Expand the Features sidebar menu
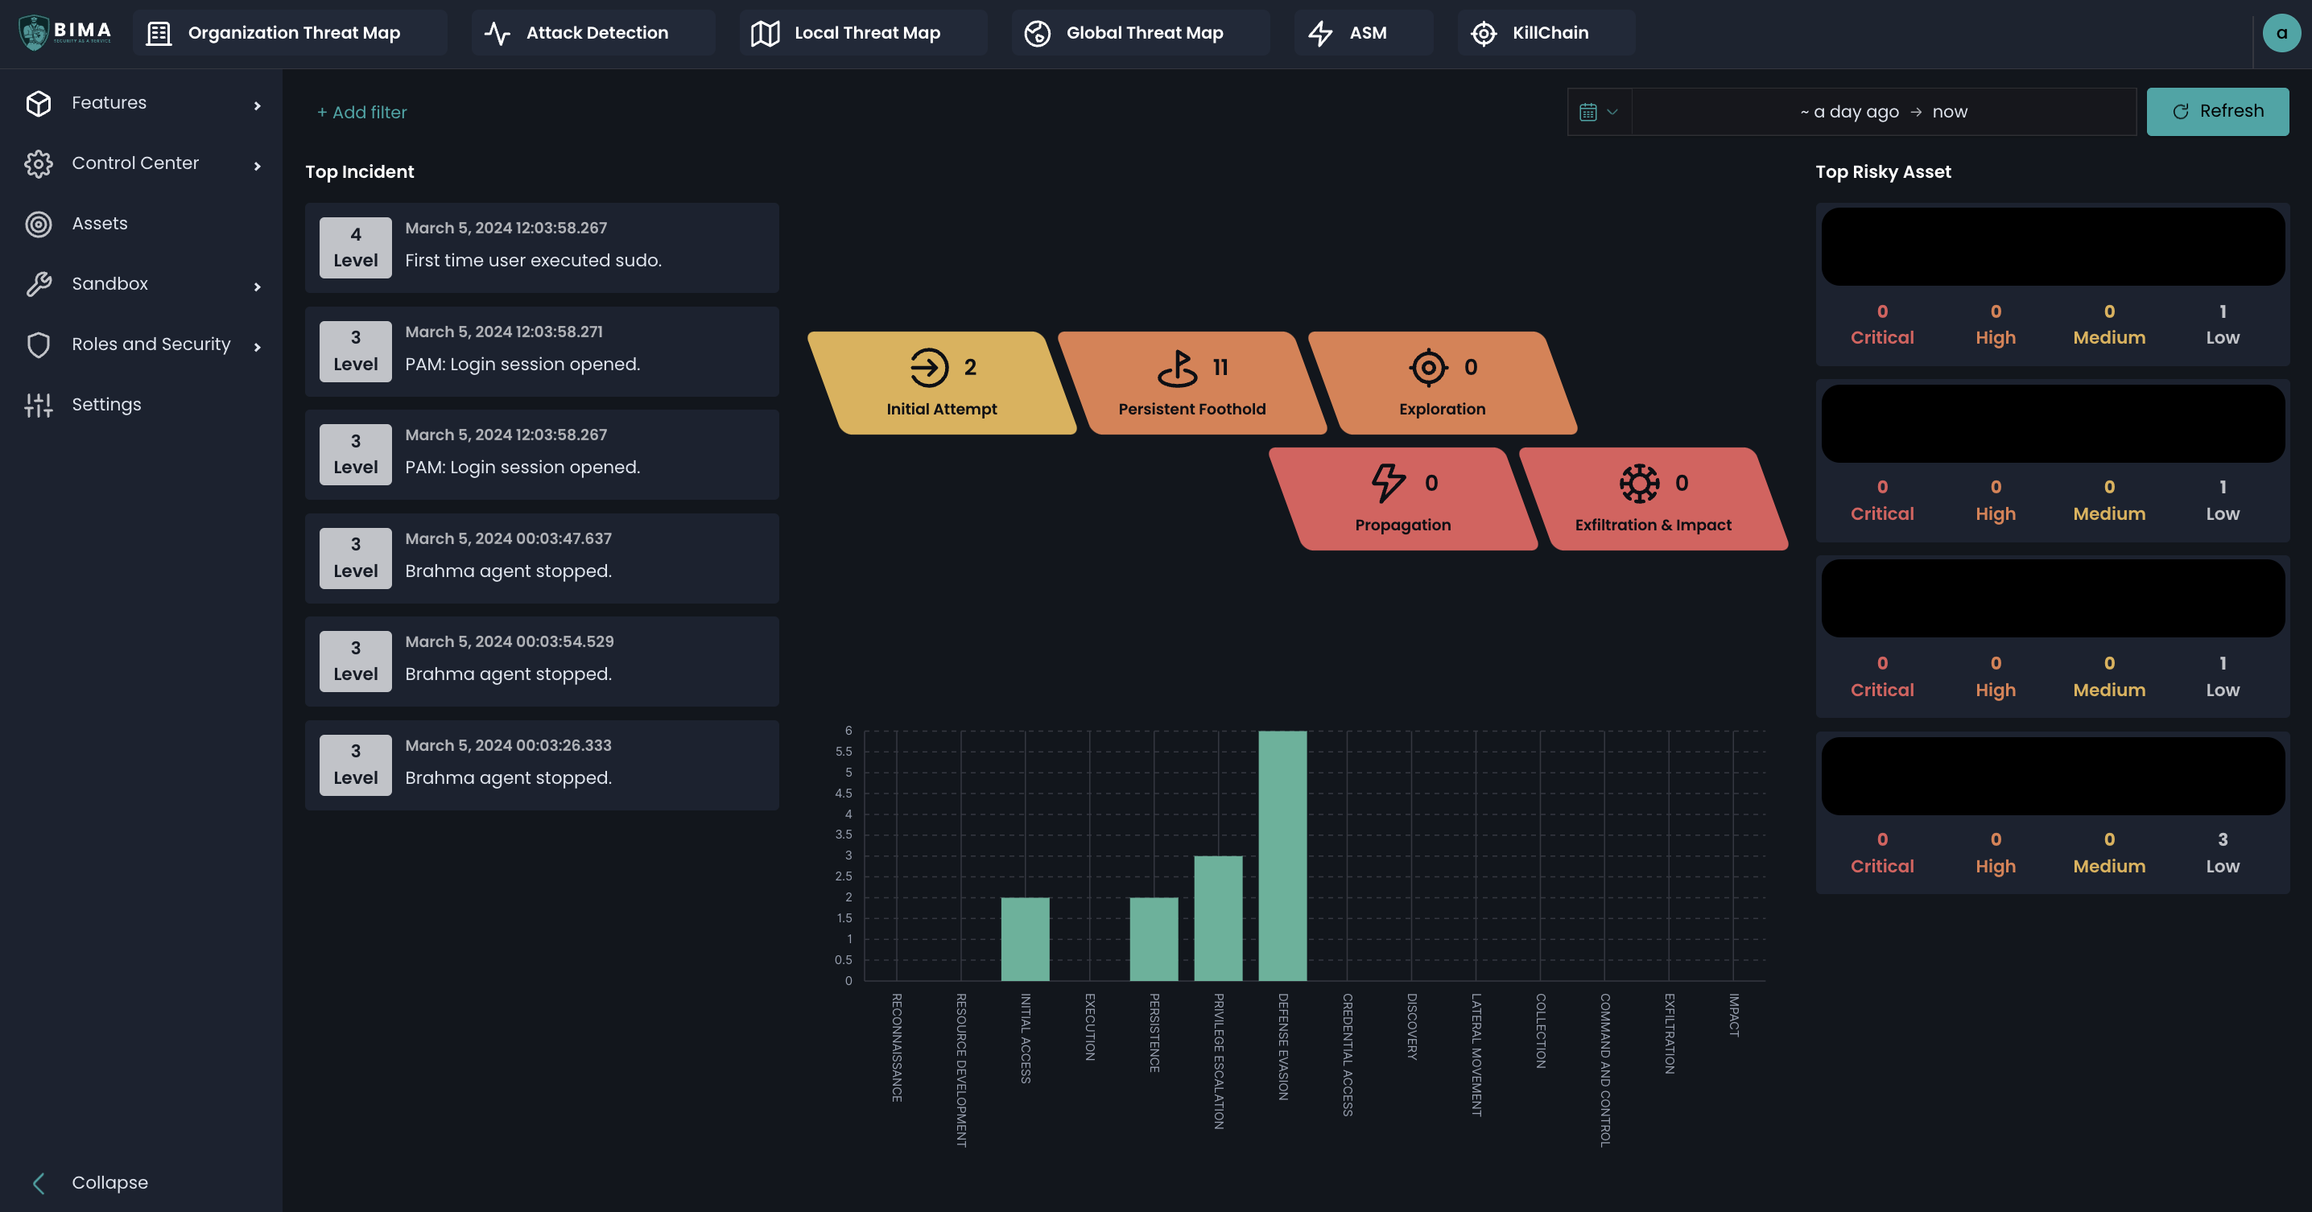 (258, 104)
